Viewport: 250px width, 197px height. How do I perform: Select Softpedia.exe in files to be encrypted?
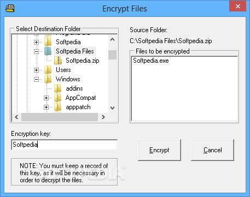pos(151,61)
